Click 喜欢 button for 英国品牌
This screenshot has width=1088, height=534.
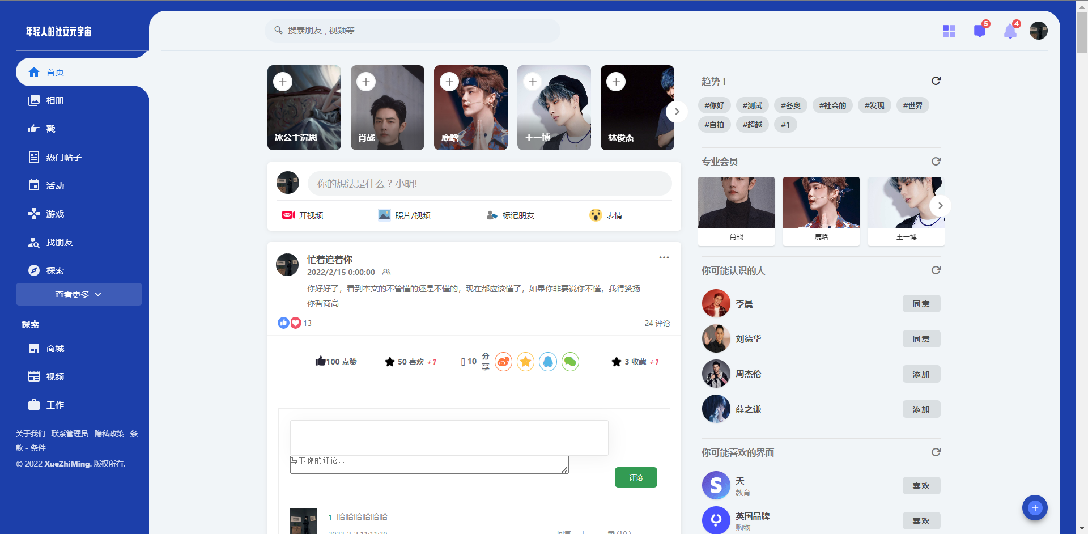(921, 521)
